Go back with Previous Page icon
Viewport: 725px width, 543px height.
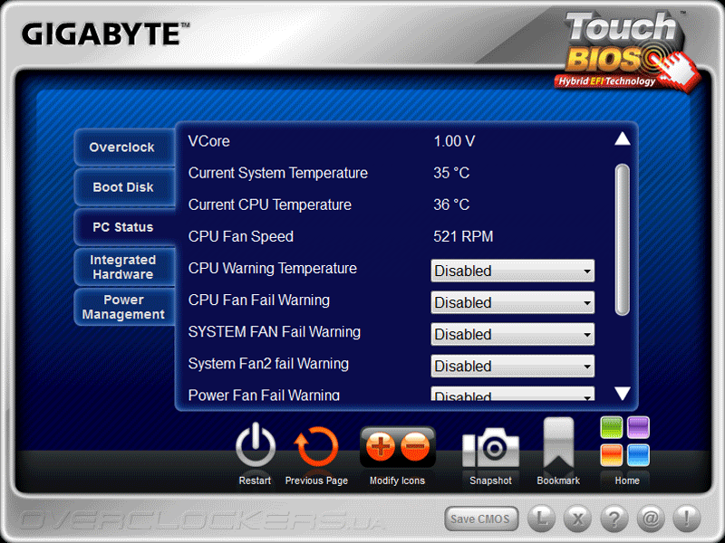pyautogui.click(x=316, y=446)
